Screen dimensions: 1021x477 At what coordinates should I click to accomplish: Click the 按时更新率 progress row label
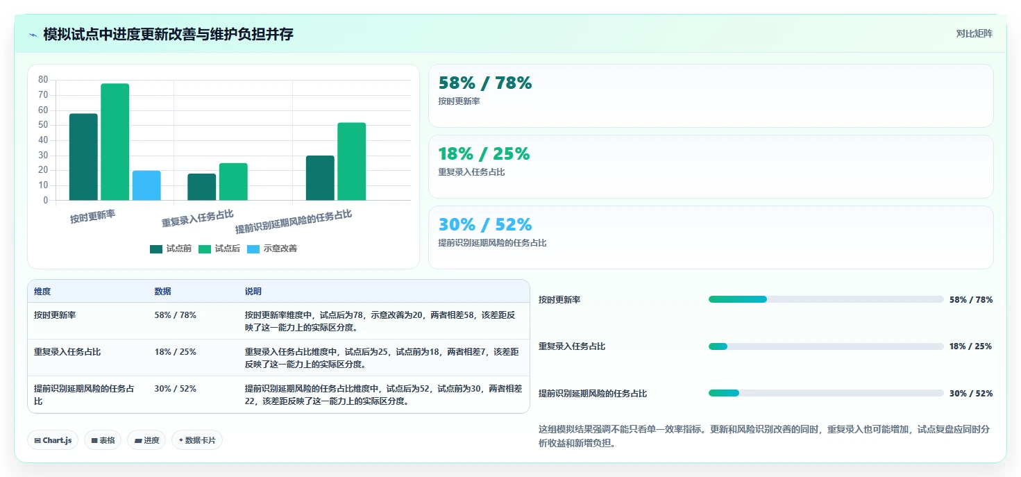click(559, 300)
